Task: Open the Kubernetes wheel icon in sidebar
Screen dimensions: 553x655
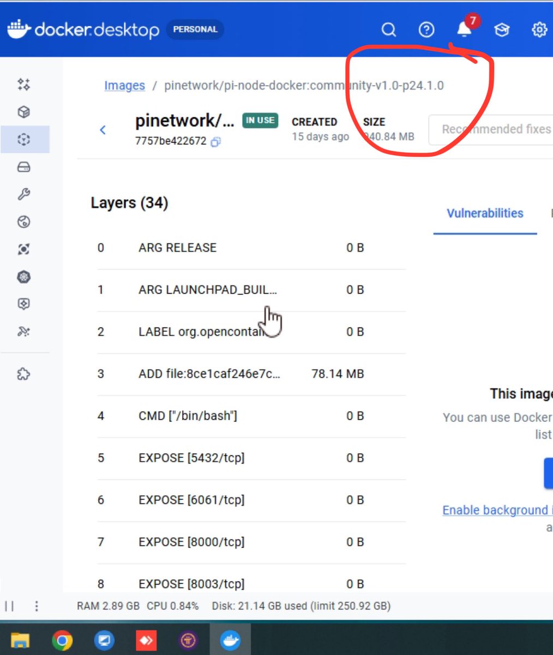Action: tap(23, 277)
